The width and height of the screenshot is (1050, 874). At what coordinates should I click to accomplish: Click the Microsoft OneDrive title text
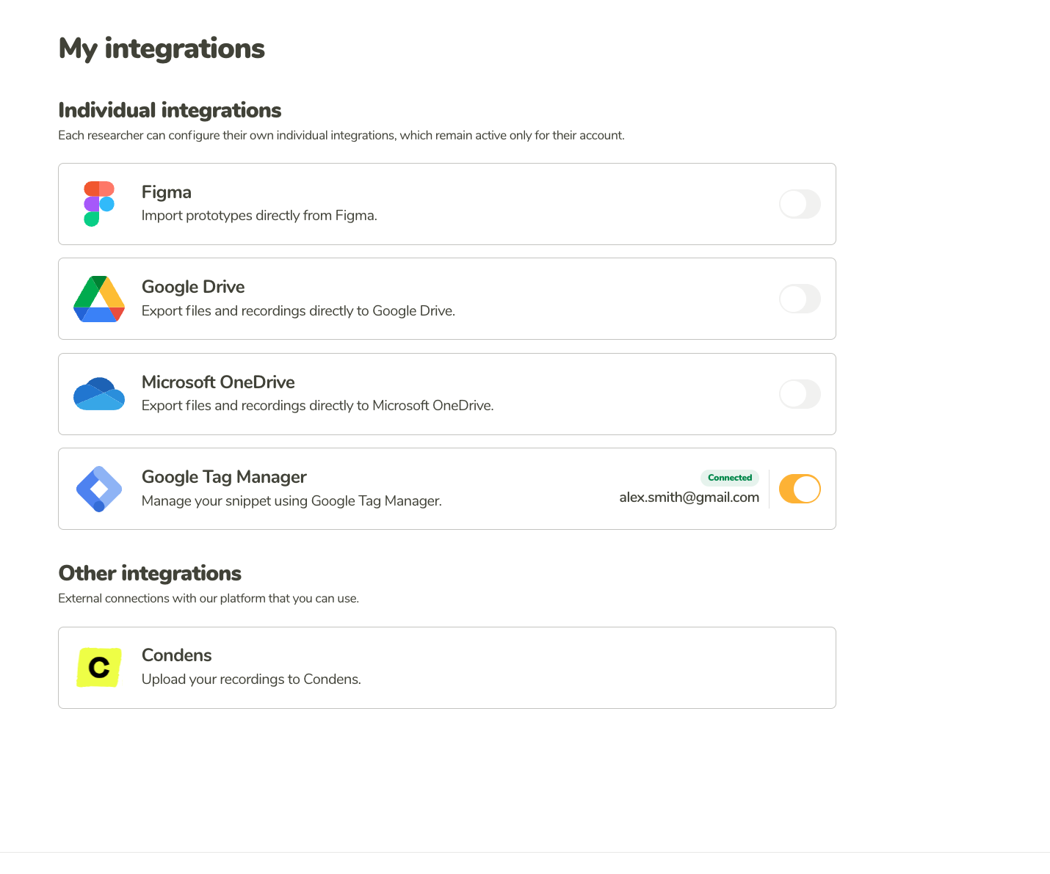pos(218,382)
